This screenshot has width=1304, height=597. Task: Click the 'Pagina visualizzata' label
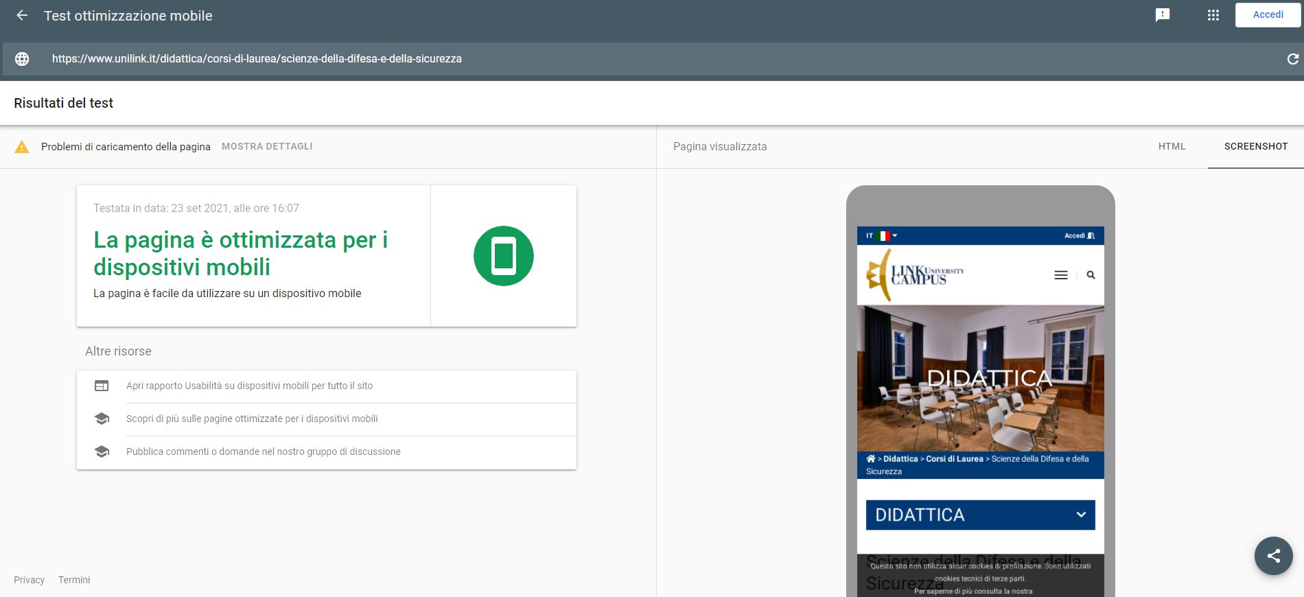click(720, 146)
